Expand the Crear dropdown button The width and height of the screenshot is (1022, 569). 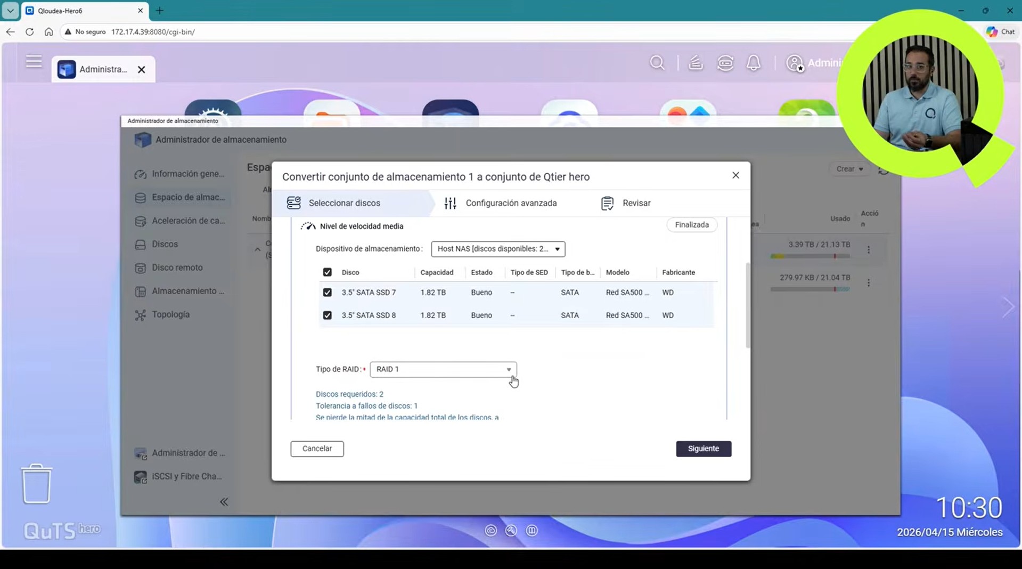(x=849, y=169)
